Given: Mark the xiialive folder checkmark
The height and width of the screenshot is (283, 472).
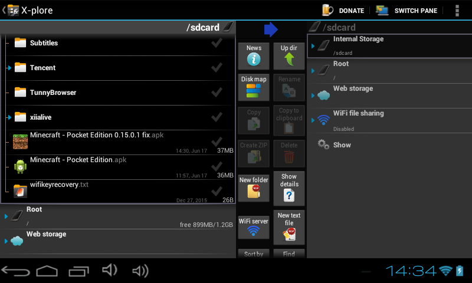Looking at the screenshot, I should pos(217,117).
